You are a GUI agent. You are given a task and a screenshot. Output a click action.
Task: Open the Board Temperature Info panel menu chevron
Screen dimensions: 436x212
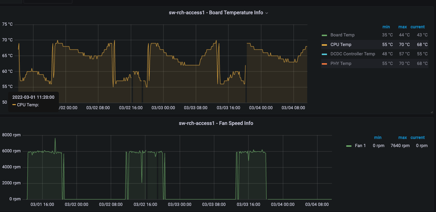click(x=267, y=13)
